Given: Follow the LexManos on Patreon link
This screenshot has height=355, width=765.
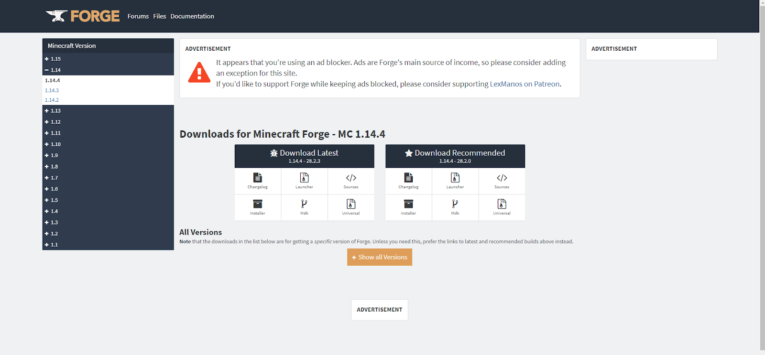Looking at the screenshot, I should coord(525,84).
